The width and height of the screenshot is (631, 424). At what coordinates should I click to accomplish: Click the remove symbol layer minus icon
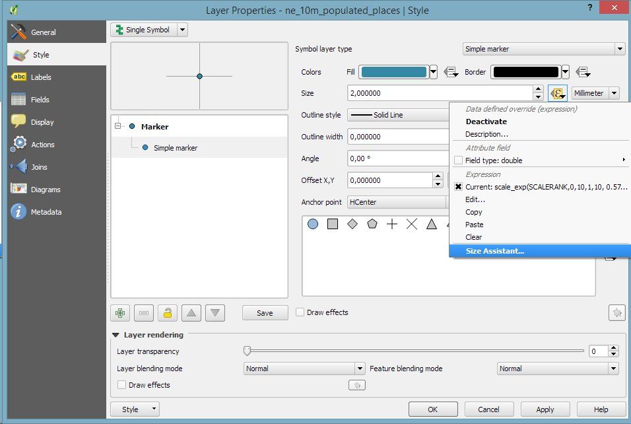[144, 313]
